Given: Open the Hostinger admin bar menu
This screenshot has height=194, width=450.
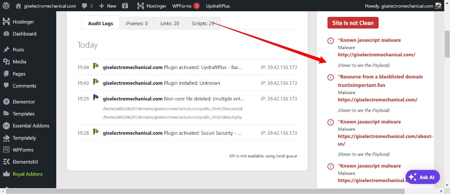Looking at the screenshot, I should click(x=152, y=6).
